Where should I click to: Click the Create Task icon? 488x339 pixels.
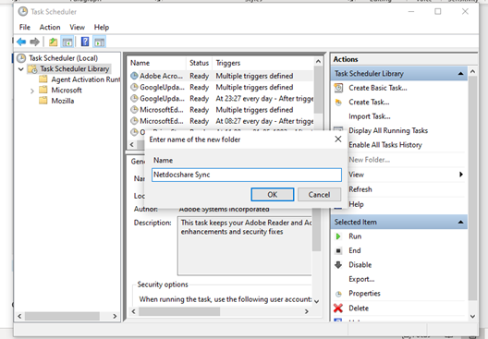tap(338, 103)
